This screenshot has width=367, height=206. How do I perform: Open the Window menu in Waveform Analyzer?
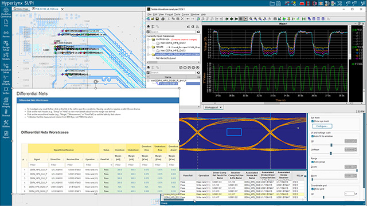click(x=195, y=14)
